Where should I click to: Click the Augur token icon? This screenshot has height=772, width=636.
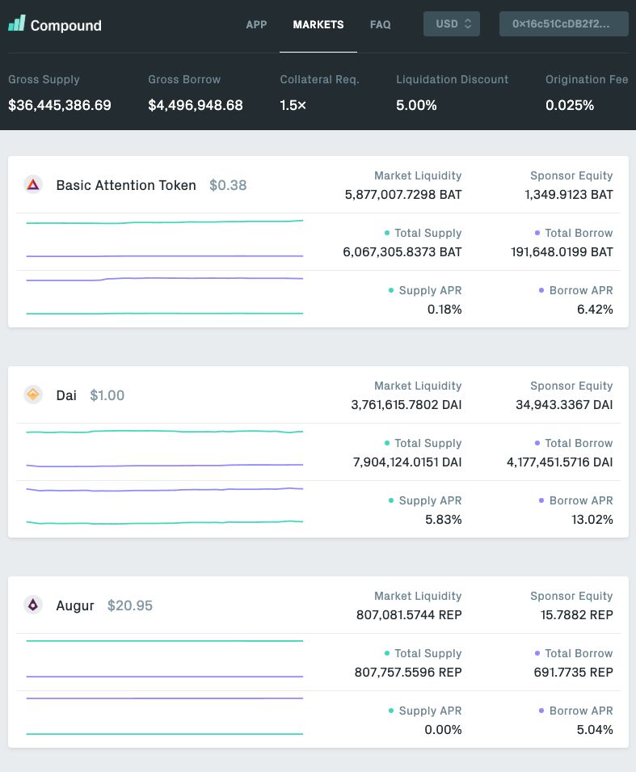33,605
